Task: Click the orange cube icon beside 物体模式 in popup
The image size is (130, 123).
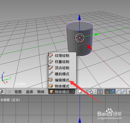Action: pyautogui.click(x=51, y=86)
